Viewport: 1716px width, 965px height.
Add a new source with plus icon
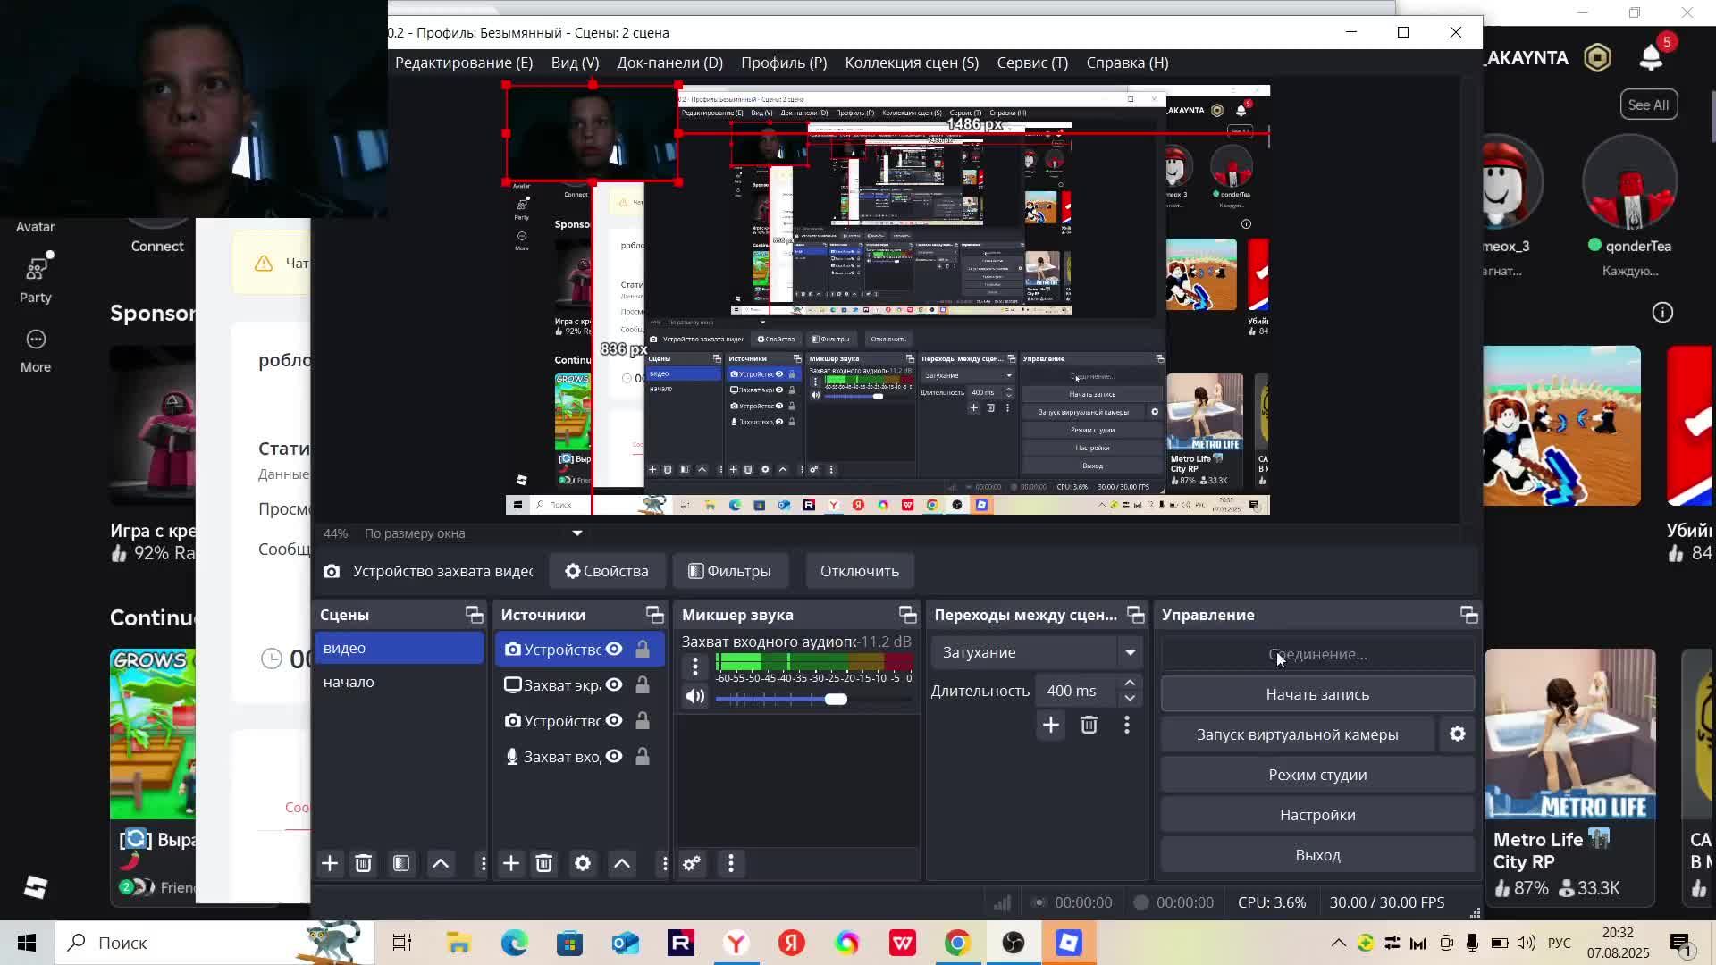(x=510, y=863)
